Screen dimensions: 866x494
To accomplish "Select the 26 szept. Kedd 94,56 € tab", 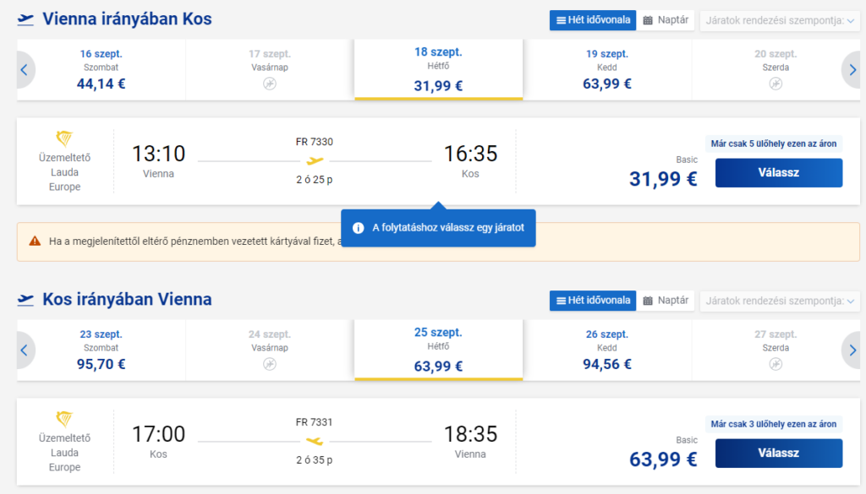I will 607,350.
